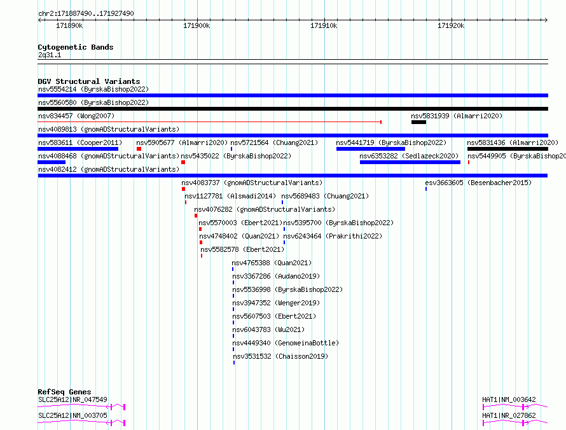The width and height of the screenshot is (566, 430).
Task: Click the RefSeq Genes track title
Action: tap(64, 392)
